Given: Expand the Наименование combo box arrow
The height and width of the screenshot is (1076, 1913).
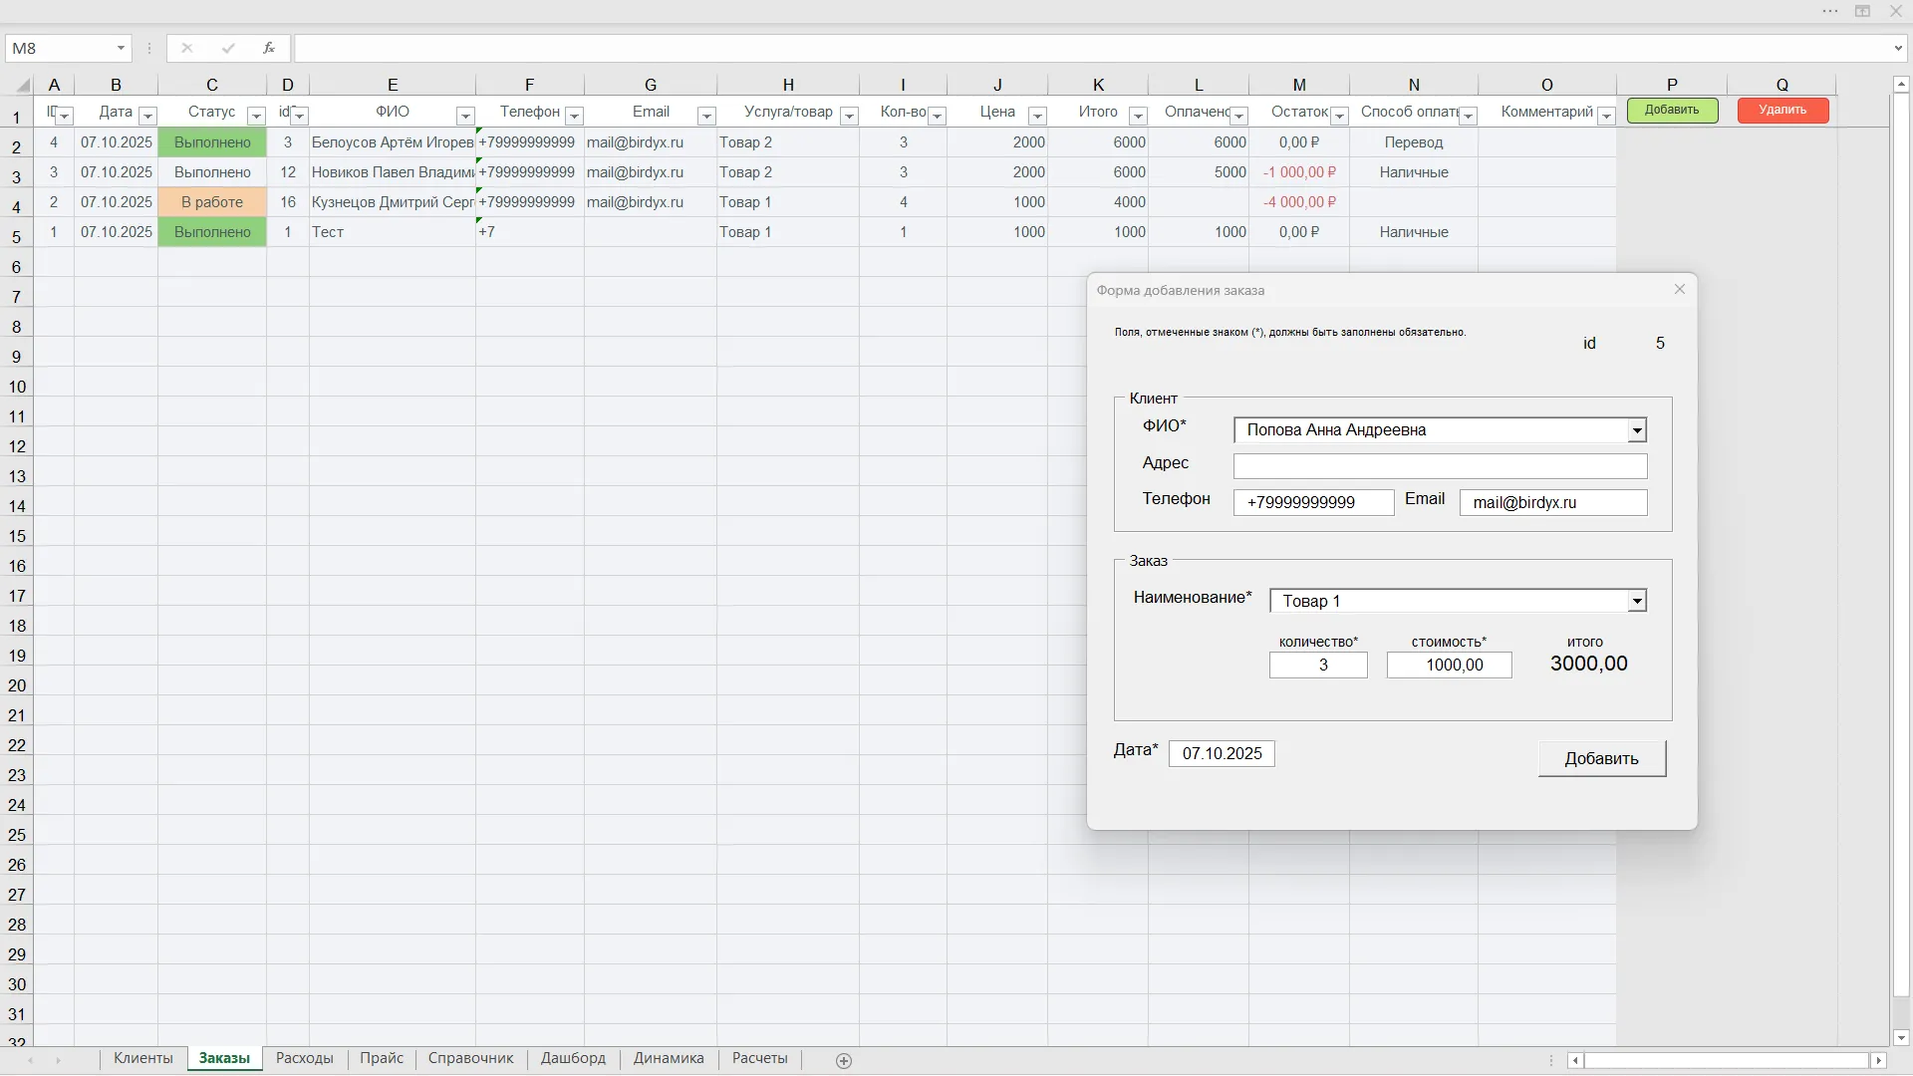Looking at the screenshot, I should pyautogui.click(x=1636, y=601).
